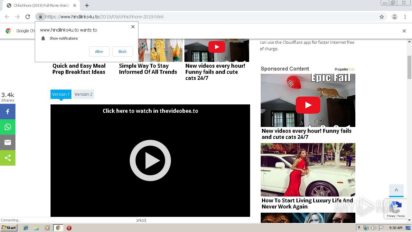Show hidden tray icons
Screen dimensions: 412x232
359,228
